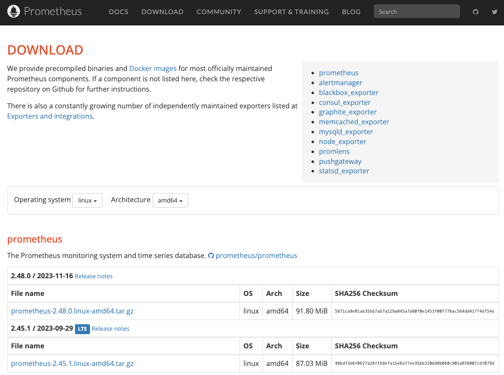Viewport: 504px width, 375px height.
Task: Jump to mysqld_exporter section
Action: [346, 132]
